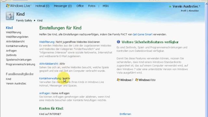Screen dimensions: 208x117
Task: Click the Windows Vista logo
Action: (145, 80)
